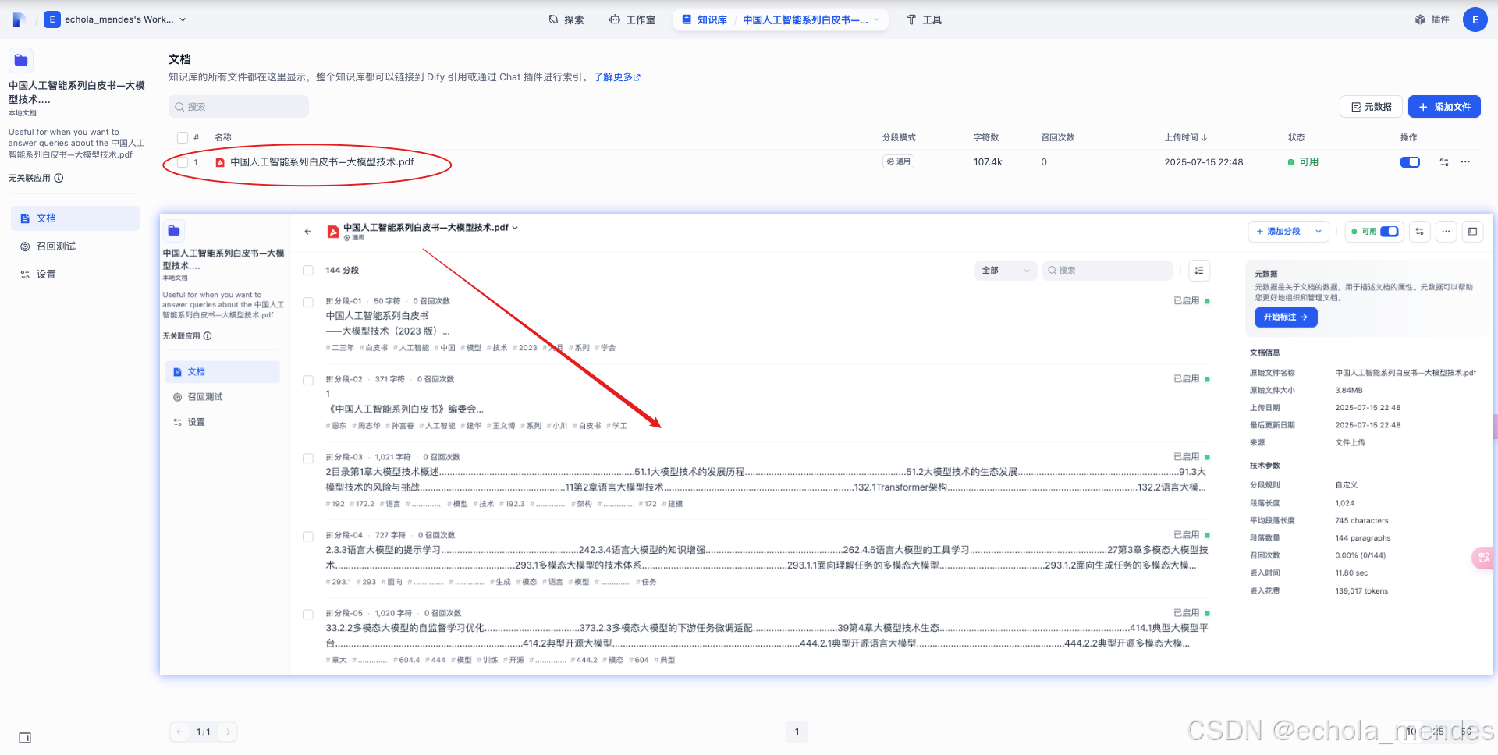The width and height of the screenshot is (1498, 755).
Task: Open the 探索 tab
Action: coord(566,19)
